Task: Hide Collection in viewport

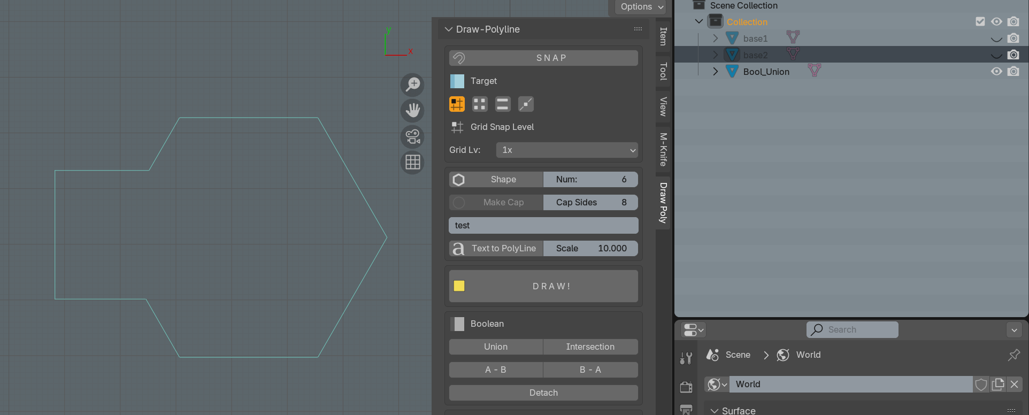Action: point(996,21)
